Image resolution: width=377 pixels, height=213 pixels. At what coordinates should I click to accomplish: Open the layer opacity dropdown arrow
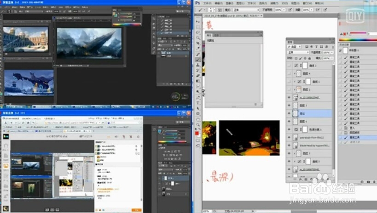pyautogui.click(x=332, y=52)
